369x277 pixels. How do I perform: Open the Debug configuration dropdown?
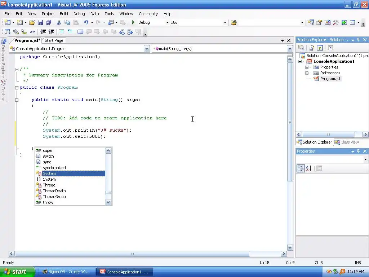(x=167, y=23)
